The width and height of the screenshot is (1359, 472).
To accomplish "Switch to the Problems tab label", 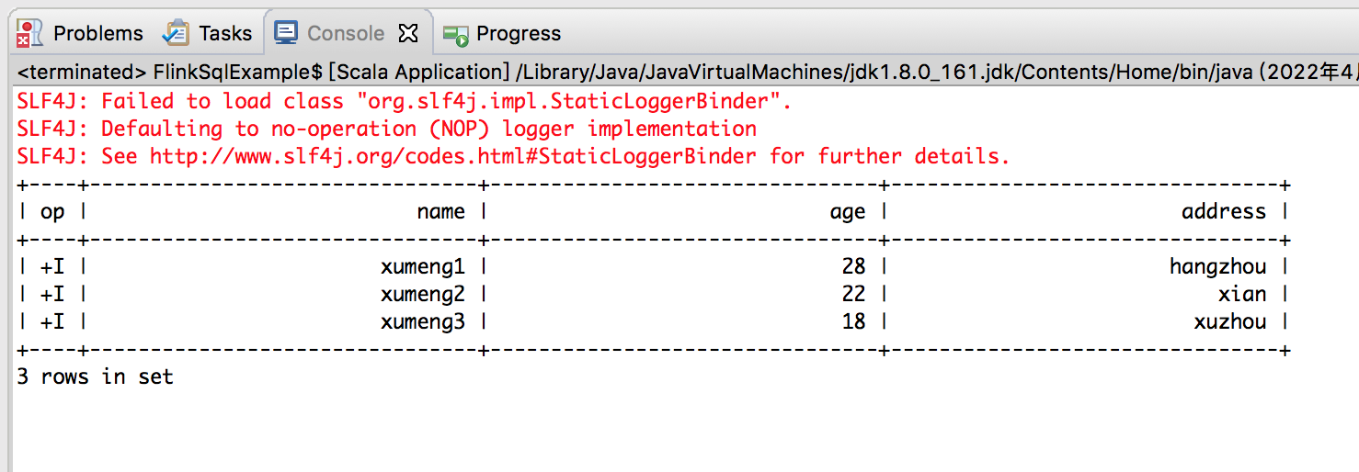I will (98, 34).
